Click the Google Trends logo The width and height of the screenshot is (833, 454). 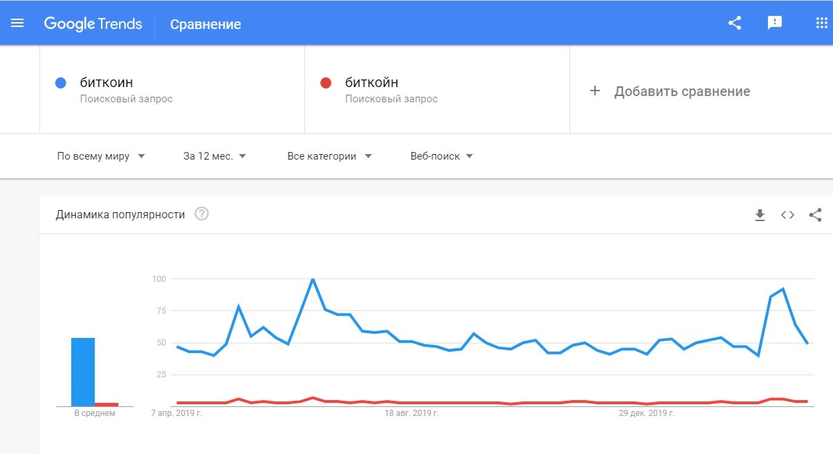click(93, 23)
